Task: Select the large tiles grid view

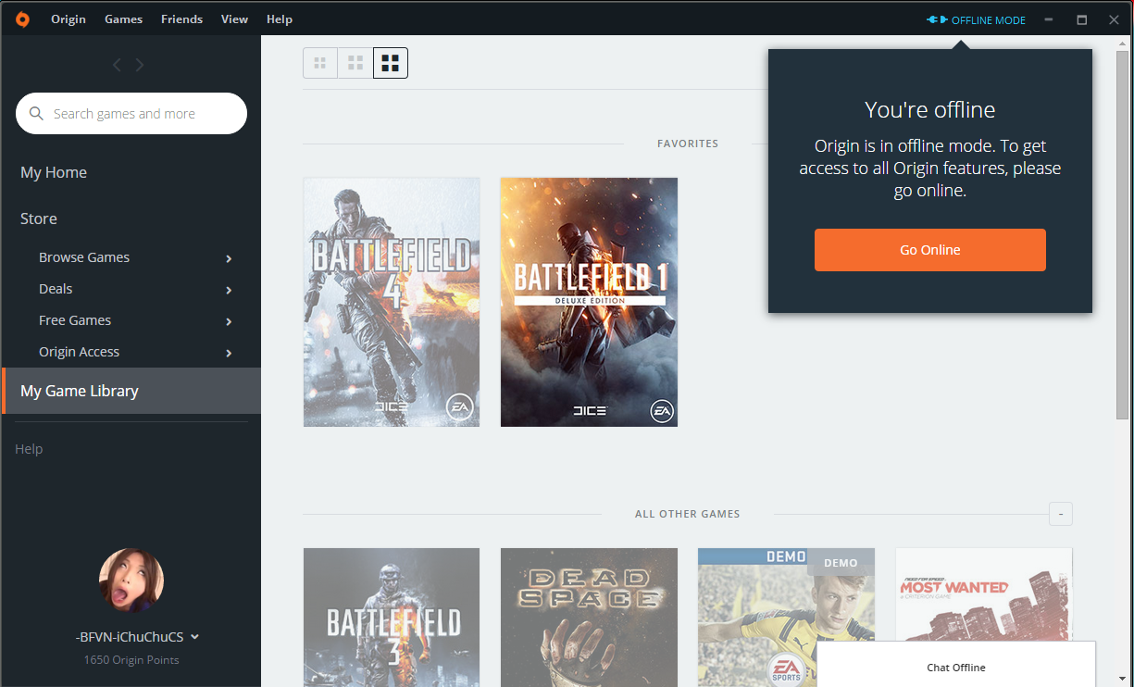Action: [391, 63]
